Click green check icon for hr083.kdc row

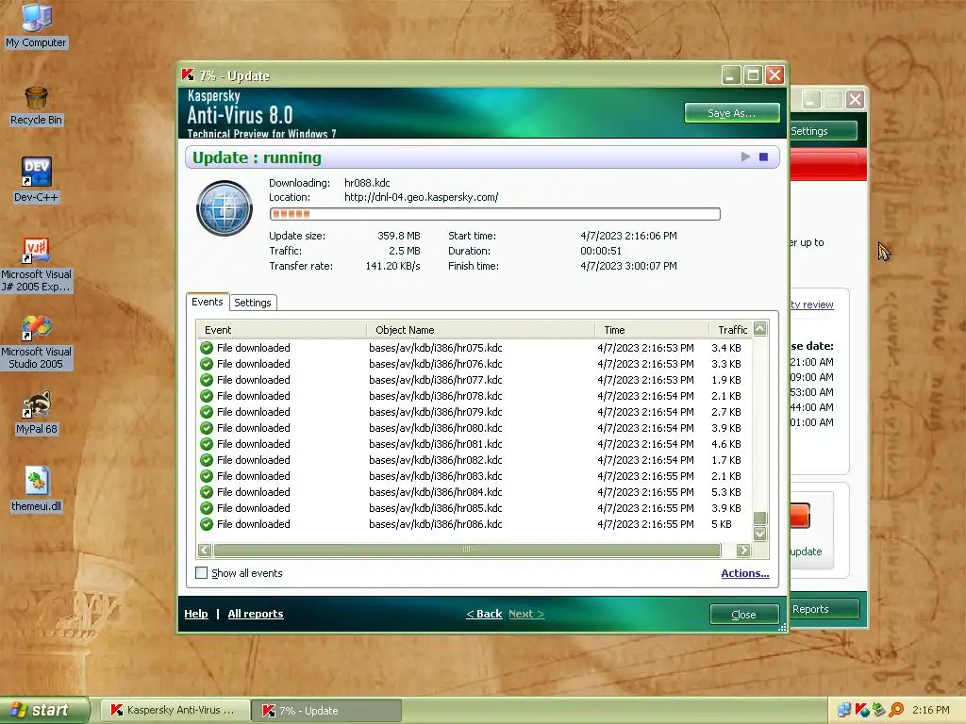(x=207, y=476)
